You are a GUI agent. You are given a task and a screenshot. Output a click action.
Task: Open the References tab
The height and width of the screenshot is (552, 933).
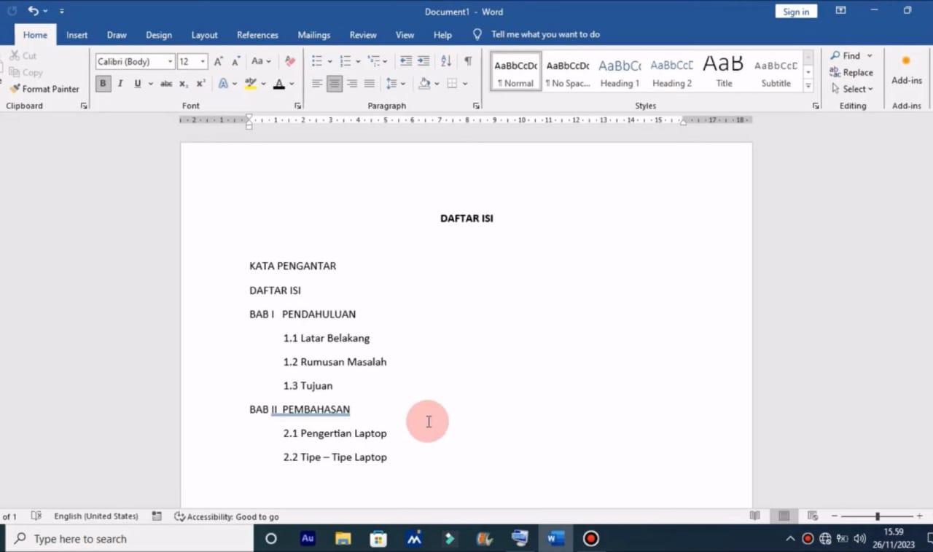click(257, 34)
